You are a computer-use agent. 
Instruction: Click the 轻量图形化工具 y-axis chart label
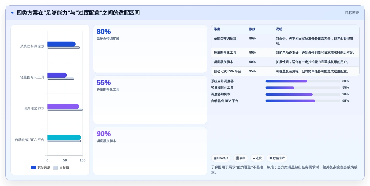(32, 77)
